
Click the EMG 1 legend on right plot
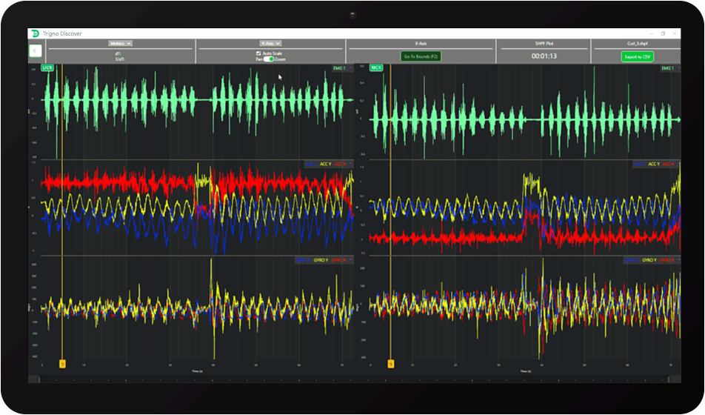click(667, 69)
